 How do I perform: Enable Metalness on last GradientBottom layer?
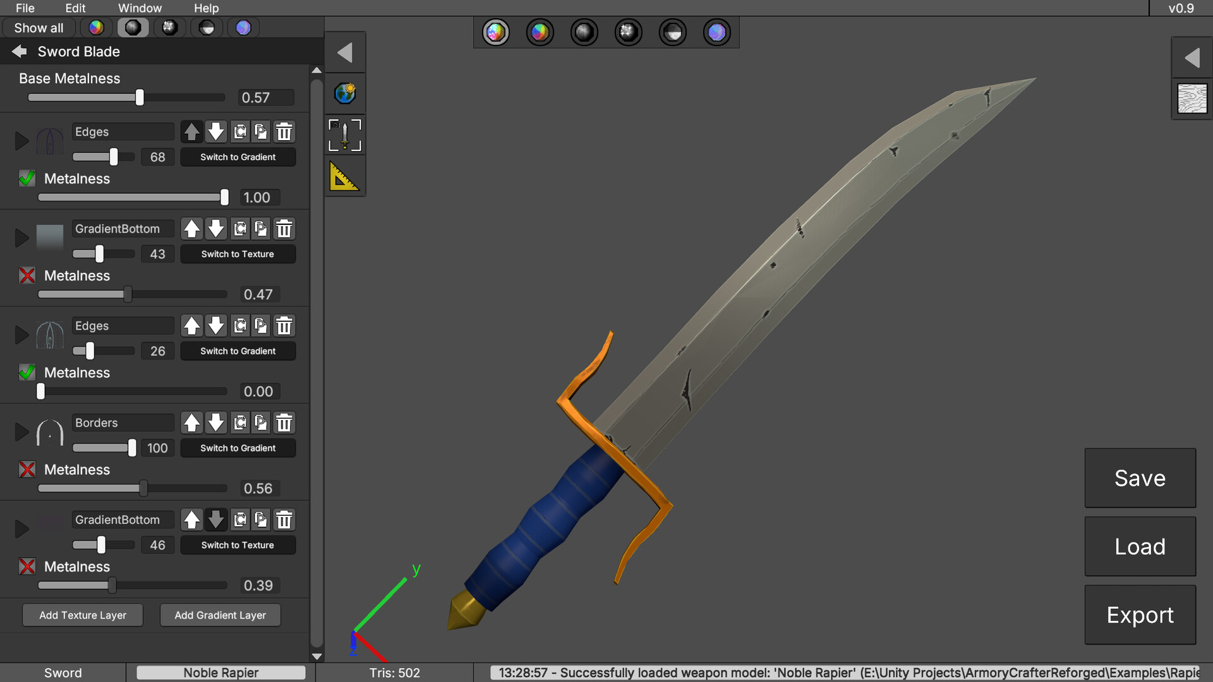click(27, 566)
